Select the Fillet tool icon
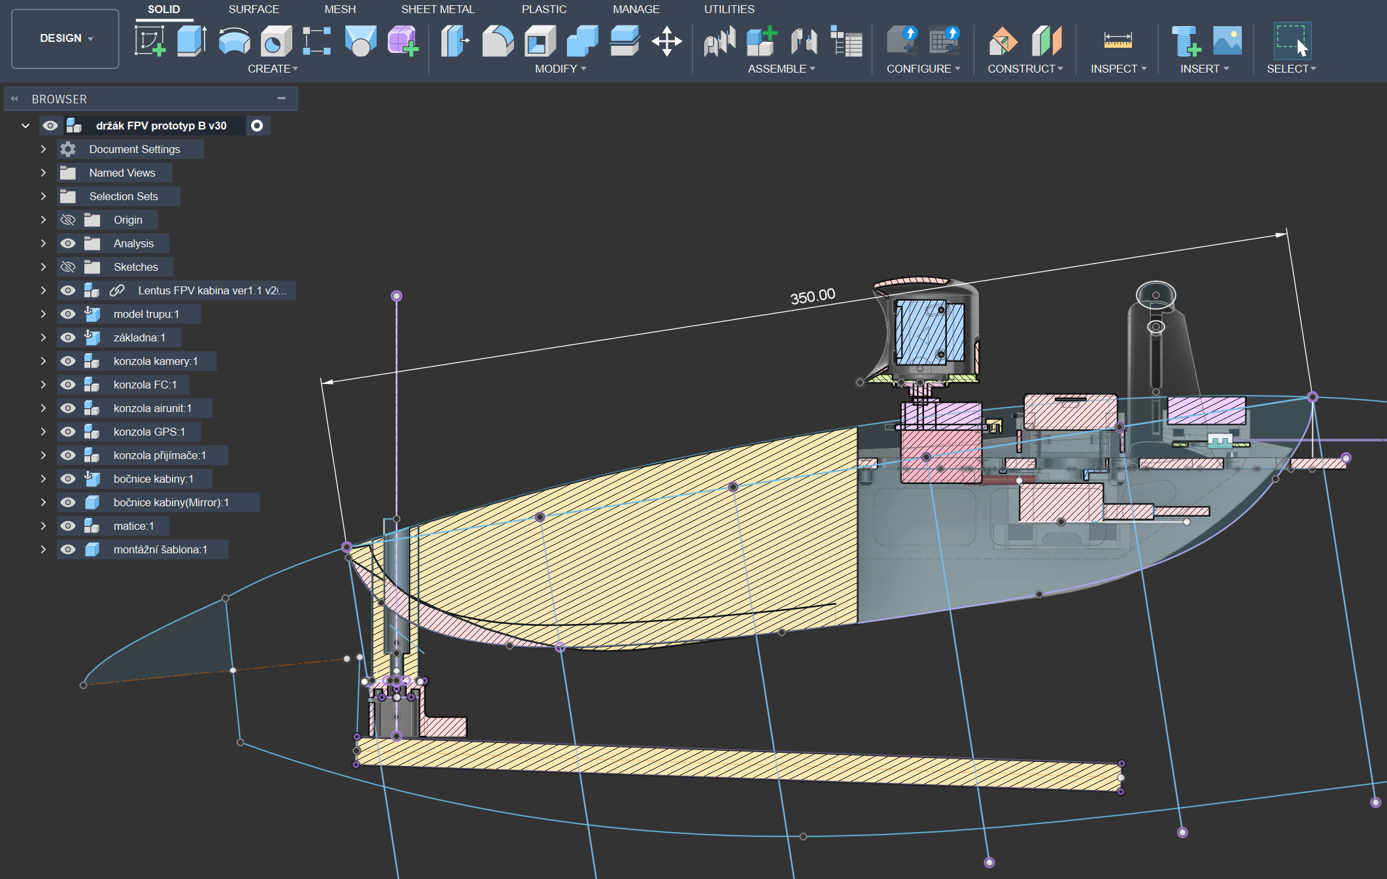 click(x=498, y=41)
